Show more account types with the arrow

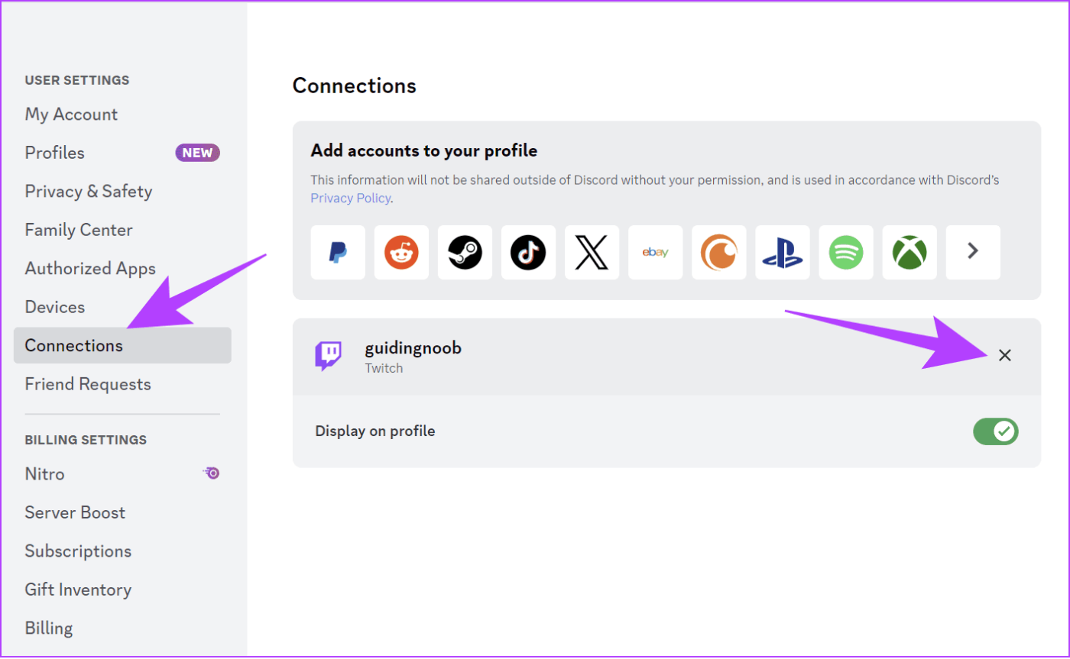972,252
